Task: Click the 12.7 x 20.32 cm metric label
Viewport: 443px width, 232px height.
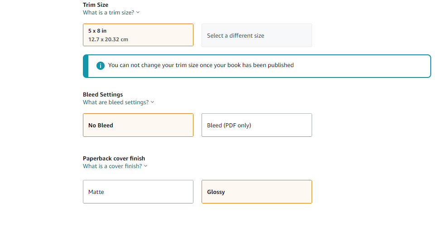Action: pyautogui.click(x=108, y=39)
